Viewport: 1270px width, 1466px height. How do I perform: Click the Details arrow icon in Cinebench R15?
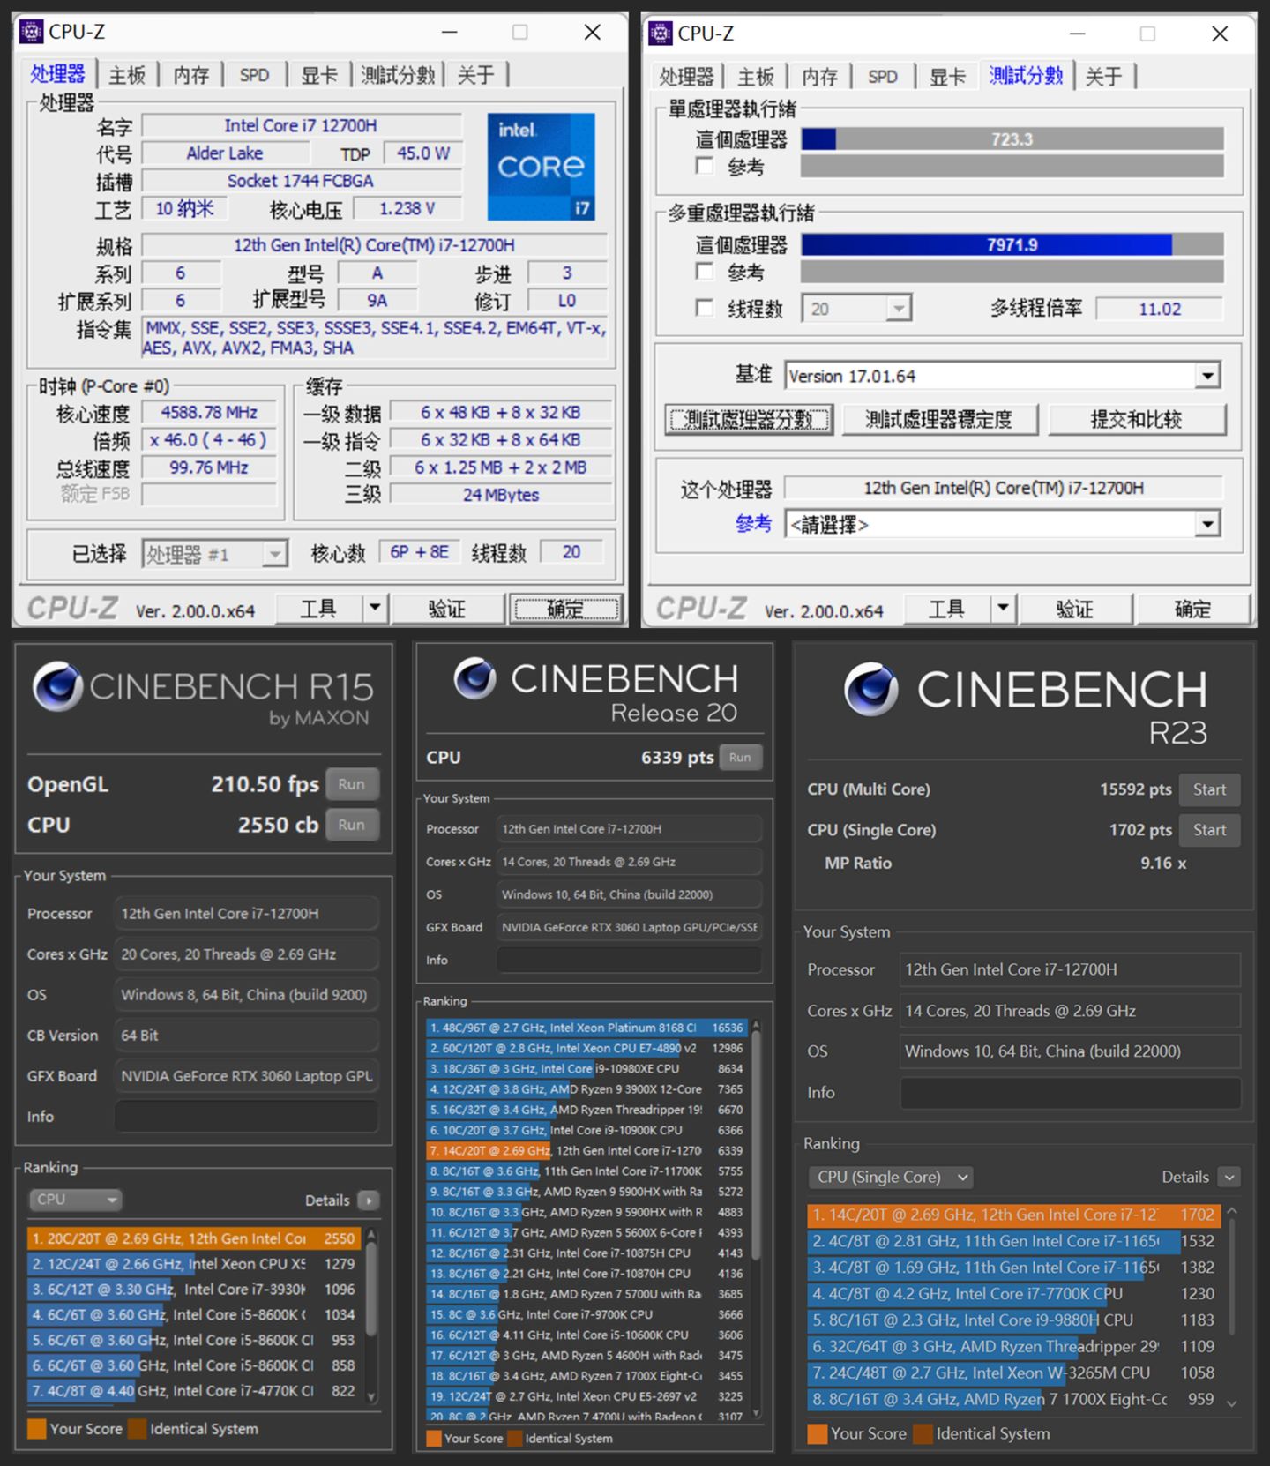[369, 1200]
